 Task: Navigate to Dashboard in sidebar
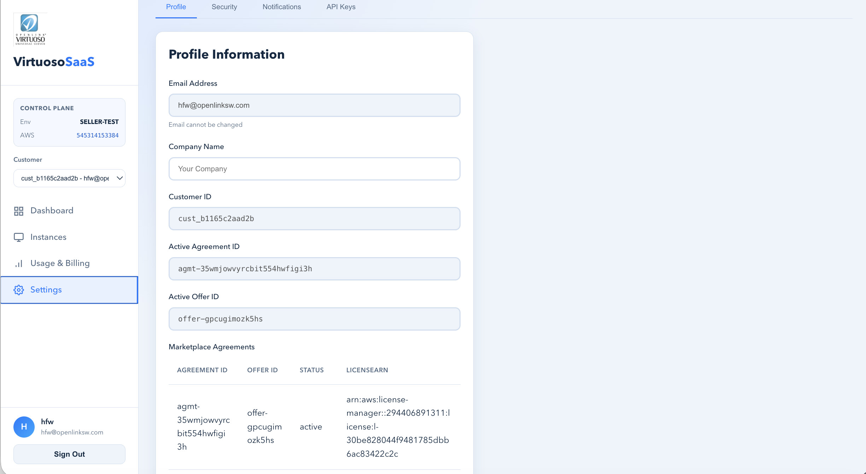point(69,211)
